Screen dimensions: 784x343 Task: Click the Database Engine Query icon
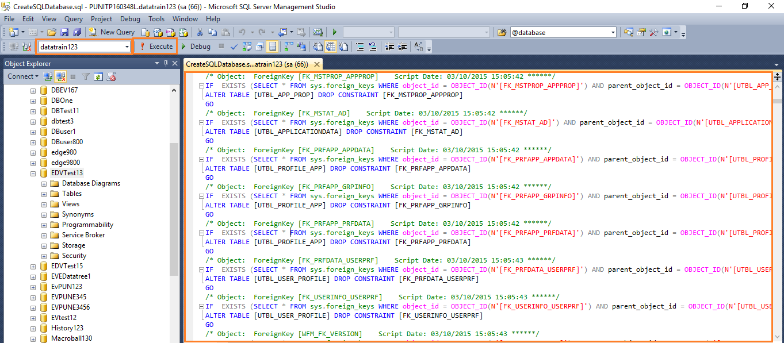(x=146, y=32)
